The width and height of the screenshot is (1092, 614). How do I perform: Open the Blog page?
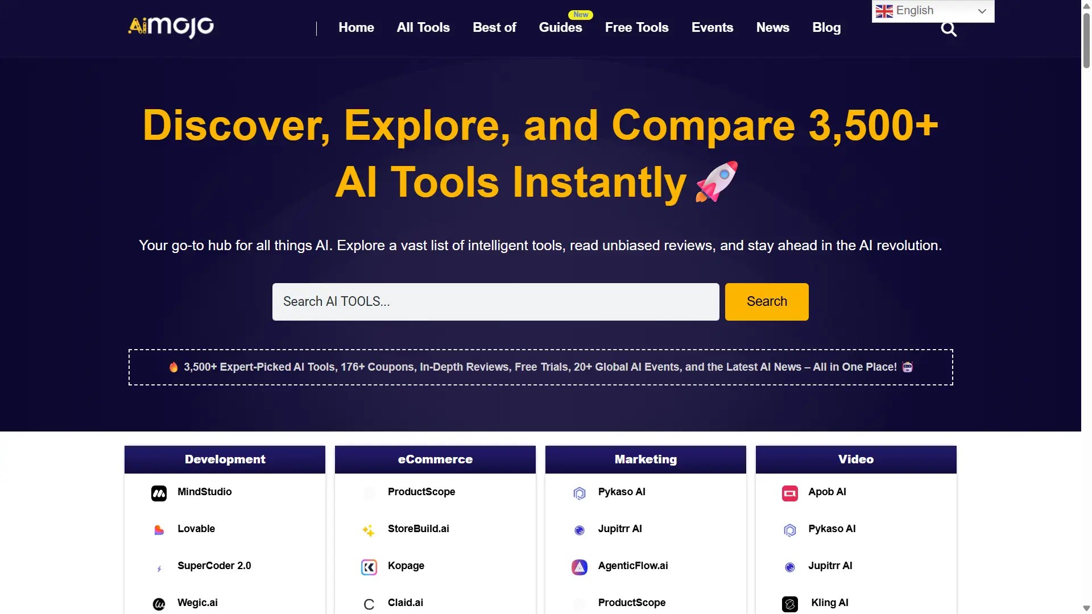(x=826, y=27)
